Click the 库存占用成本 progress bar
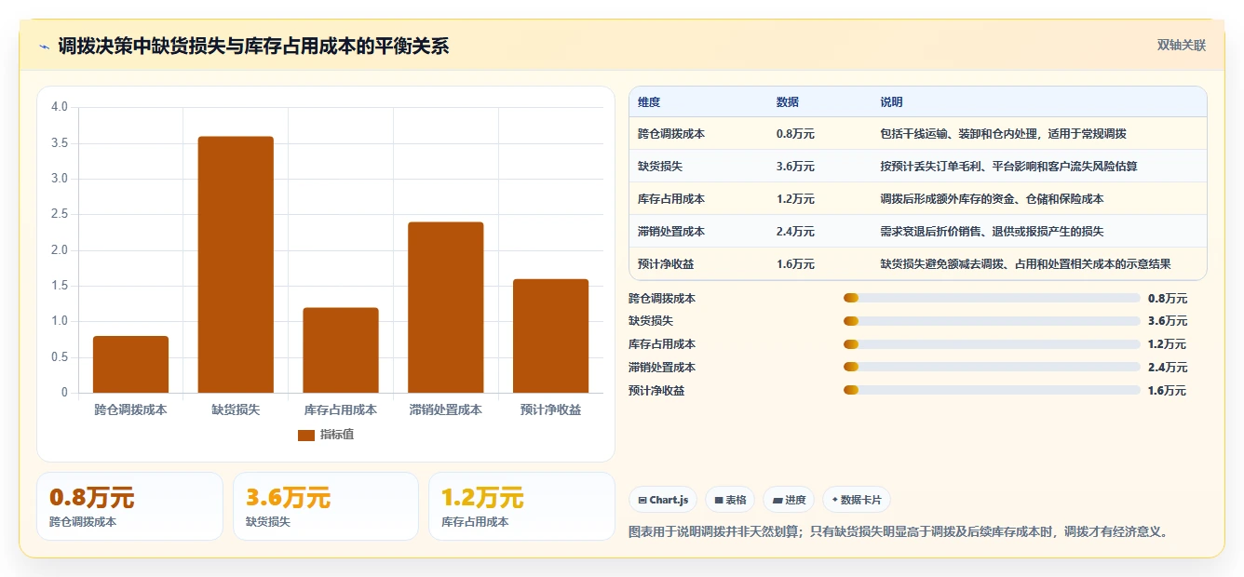The width and height of the screenshot is (1244, 577). pyautogui.click(x=992, y=344)
